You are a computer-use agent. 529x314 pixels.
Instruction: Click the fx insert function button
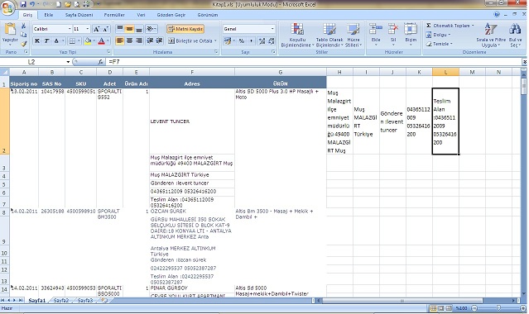point(100,62)
